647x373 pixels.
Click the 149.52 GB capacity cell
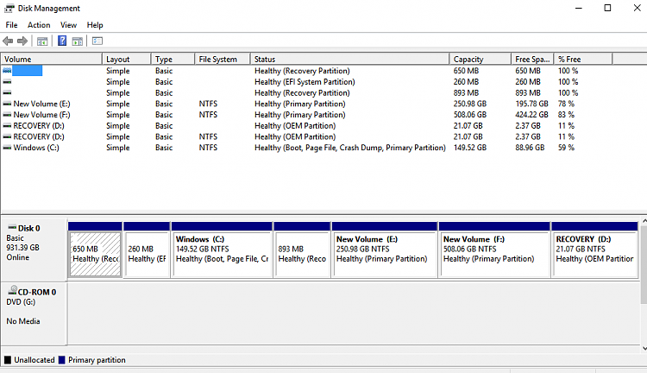click(x=469, y=148)
